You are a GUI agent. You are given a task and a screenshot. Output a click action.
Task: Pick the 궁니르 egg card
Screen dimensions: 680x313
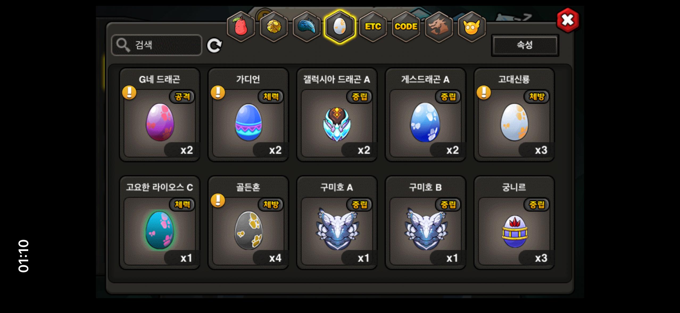tap(514, 223)
